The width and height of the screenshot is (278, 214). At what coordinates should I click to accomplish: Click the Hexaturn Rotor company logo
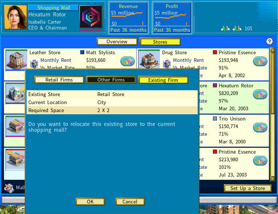tap(91, 17)
